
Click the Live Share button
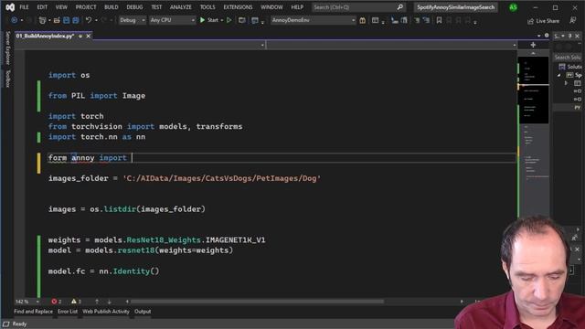pos(543,21)
